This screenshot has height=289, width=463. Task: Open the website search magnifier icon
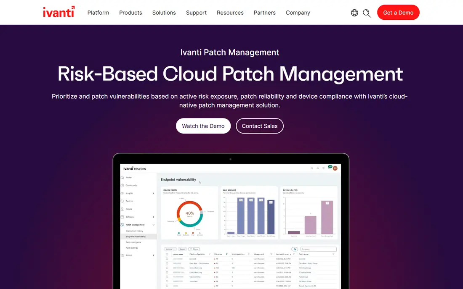click(367, 13)
